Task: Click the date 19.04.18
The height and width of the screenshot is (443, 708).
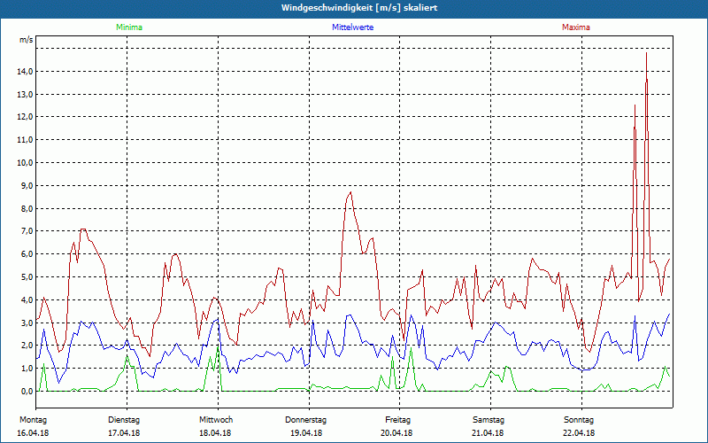Action: click(x=306, y=433)
